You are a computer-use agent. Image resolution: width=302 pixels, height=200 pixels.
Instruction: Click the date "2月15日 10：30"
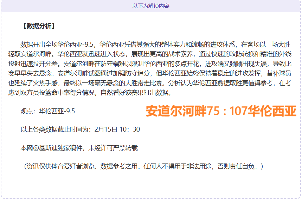[x=117, y=129]
